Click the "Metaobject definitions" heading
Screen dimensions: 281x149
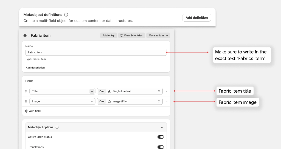[43, 15]
